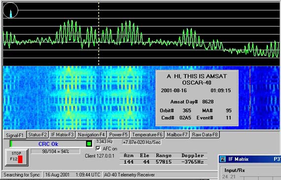View the Raw Data-F8 tab

coord(205,135)
